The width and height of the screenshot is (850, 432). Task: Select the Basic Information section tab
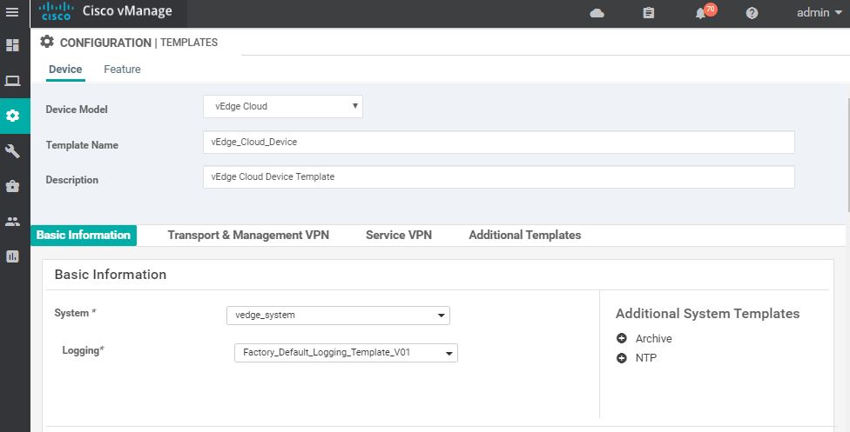84,235
